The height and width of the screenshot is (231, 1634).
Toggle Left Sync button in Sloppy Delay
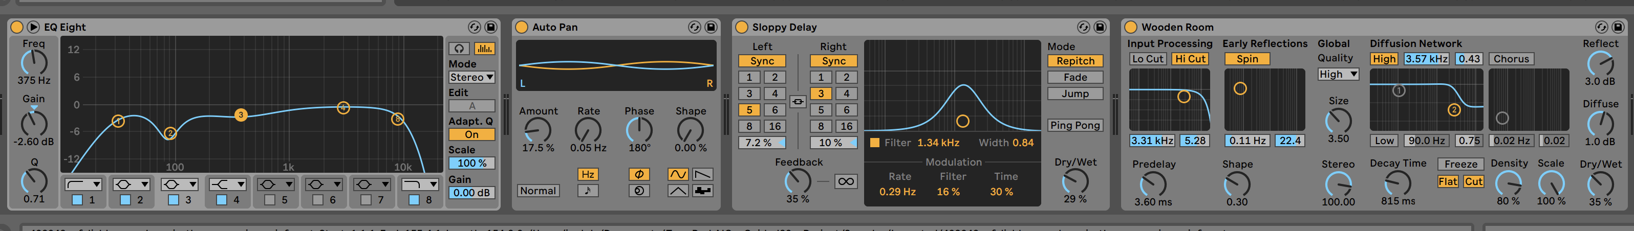pyautogui.click(x=762, y=61)
